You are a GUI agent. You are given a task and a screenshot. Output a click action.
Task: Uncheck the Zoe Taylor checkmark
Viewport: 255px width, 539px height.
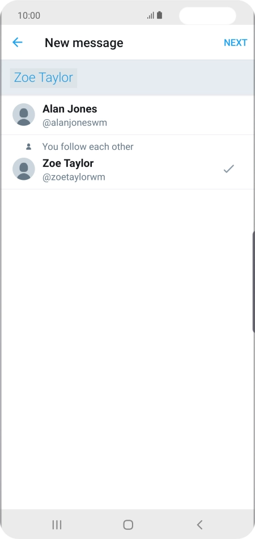pyautogui.click(x=228, y=169)
